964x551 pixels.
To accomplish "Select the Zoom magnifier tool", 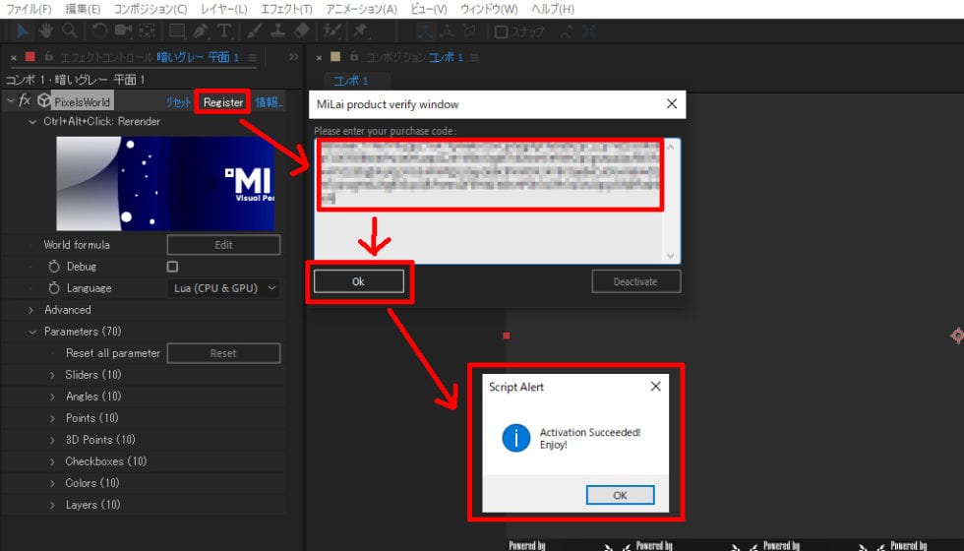I will click(69, 31).
